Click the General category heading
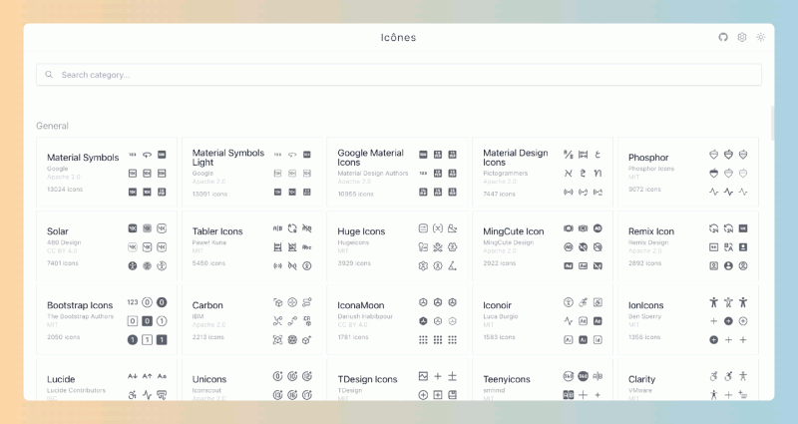Screen dimensions: 798x424 52,126
